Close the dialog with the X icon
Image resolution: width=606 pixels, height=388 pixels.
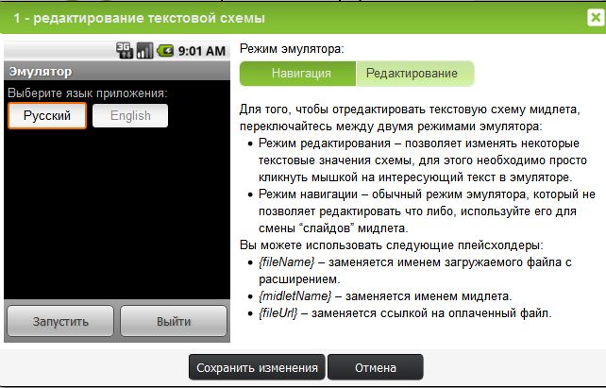(596, 18)
